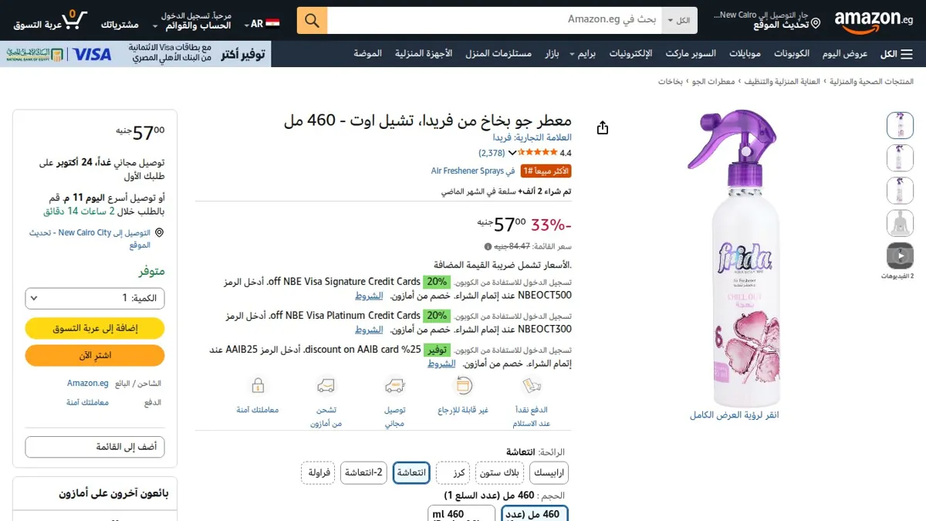Open الموضة in navigation bar
This screenshot has width=926, height=521.
(368, 54)
